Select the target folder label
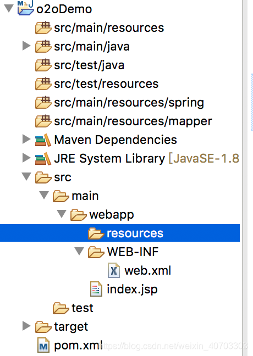Screen dimensions: 253x356 click(x=71, y=327)
